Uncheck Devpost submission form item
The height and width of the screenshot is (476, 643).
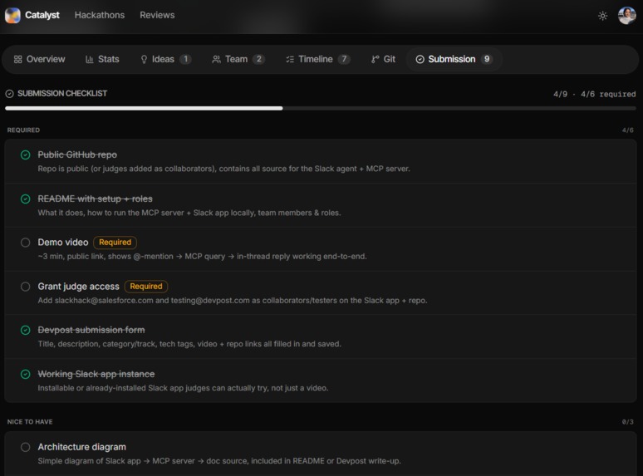click(26, 331)
